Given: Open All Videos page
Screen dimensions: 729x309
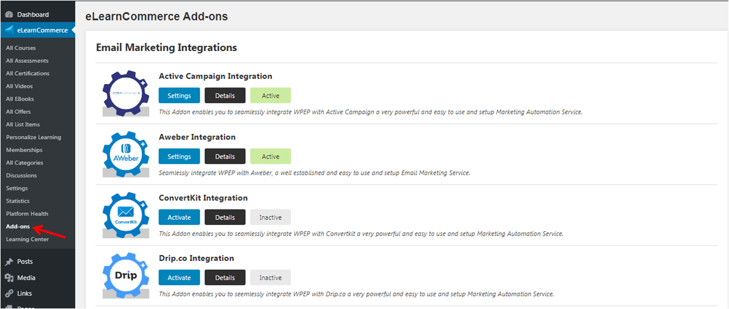Looking at the screenshot, I should (x=19, y=86).
